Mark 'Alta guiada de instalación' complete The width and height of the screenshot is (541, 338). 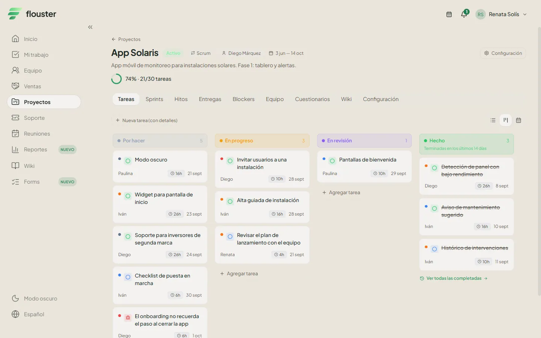click(230, 202)
